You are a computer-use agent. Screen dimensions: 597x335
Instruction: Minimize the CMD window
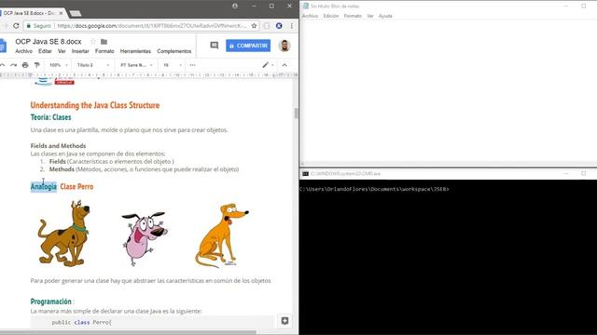(x=566, y=174)
